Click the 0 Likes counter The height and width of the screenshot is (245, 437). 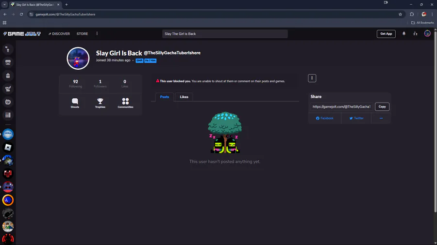coord(125,83)
